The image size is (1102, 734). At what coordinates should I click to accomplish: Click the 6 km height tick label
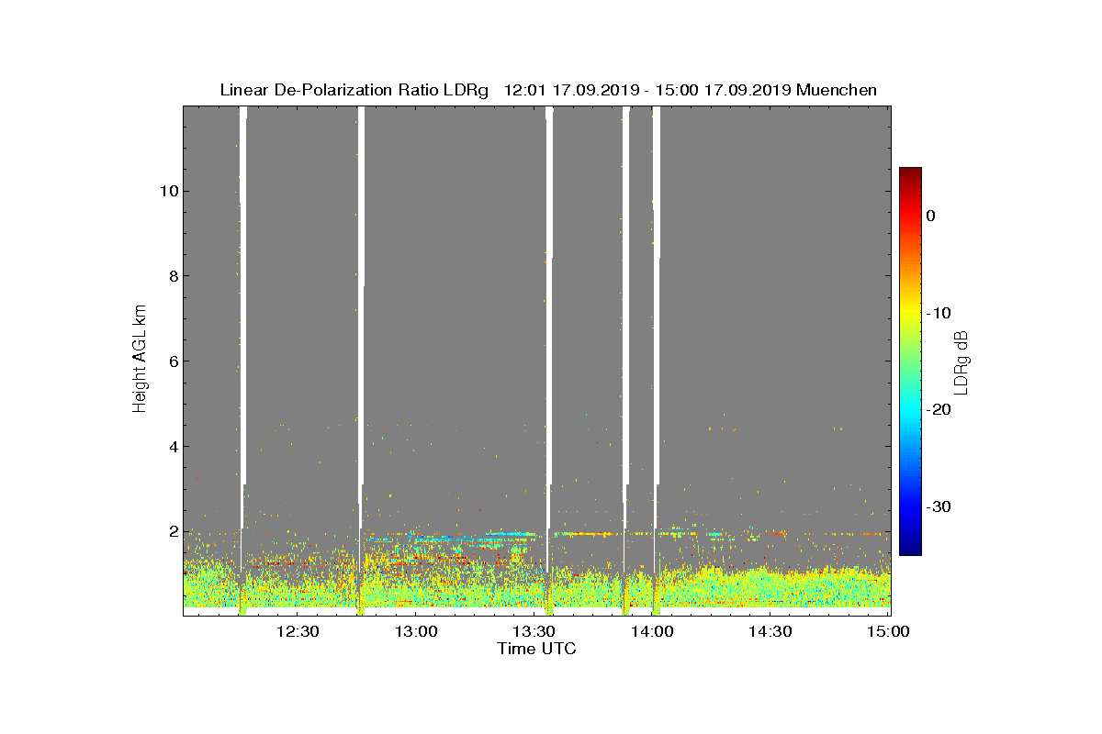[173, 361]
